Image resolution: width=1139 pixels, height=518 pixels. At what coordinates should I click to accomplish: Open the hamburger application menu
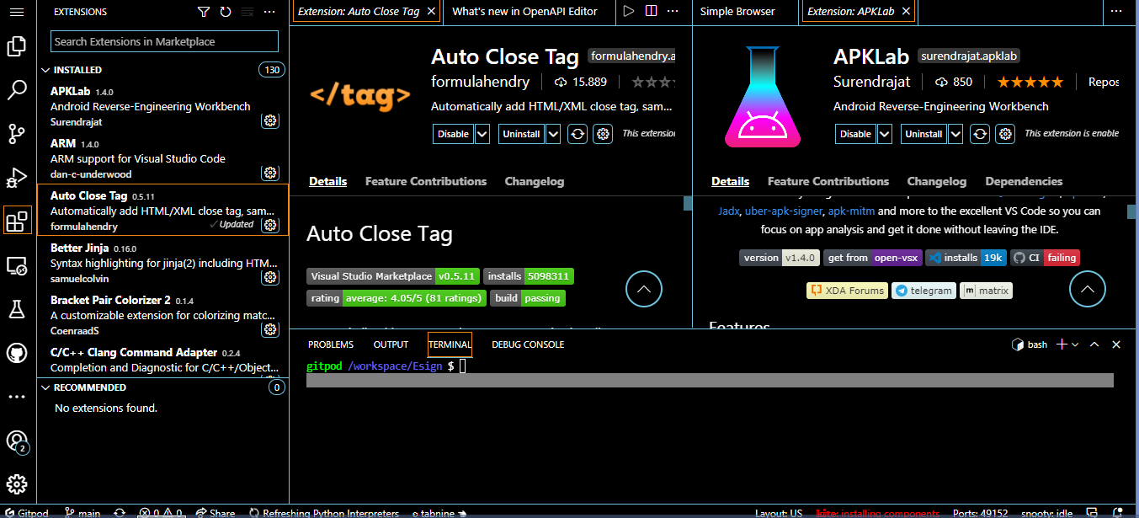pyautogui.click(x=17, y=13)
